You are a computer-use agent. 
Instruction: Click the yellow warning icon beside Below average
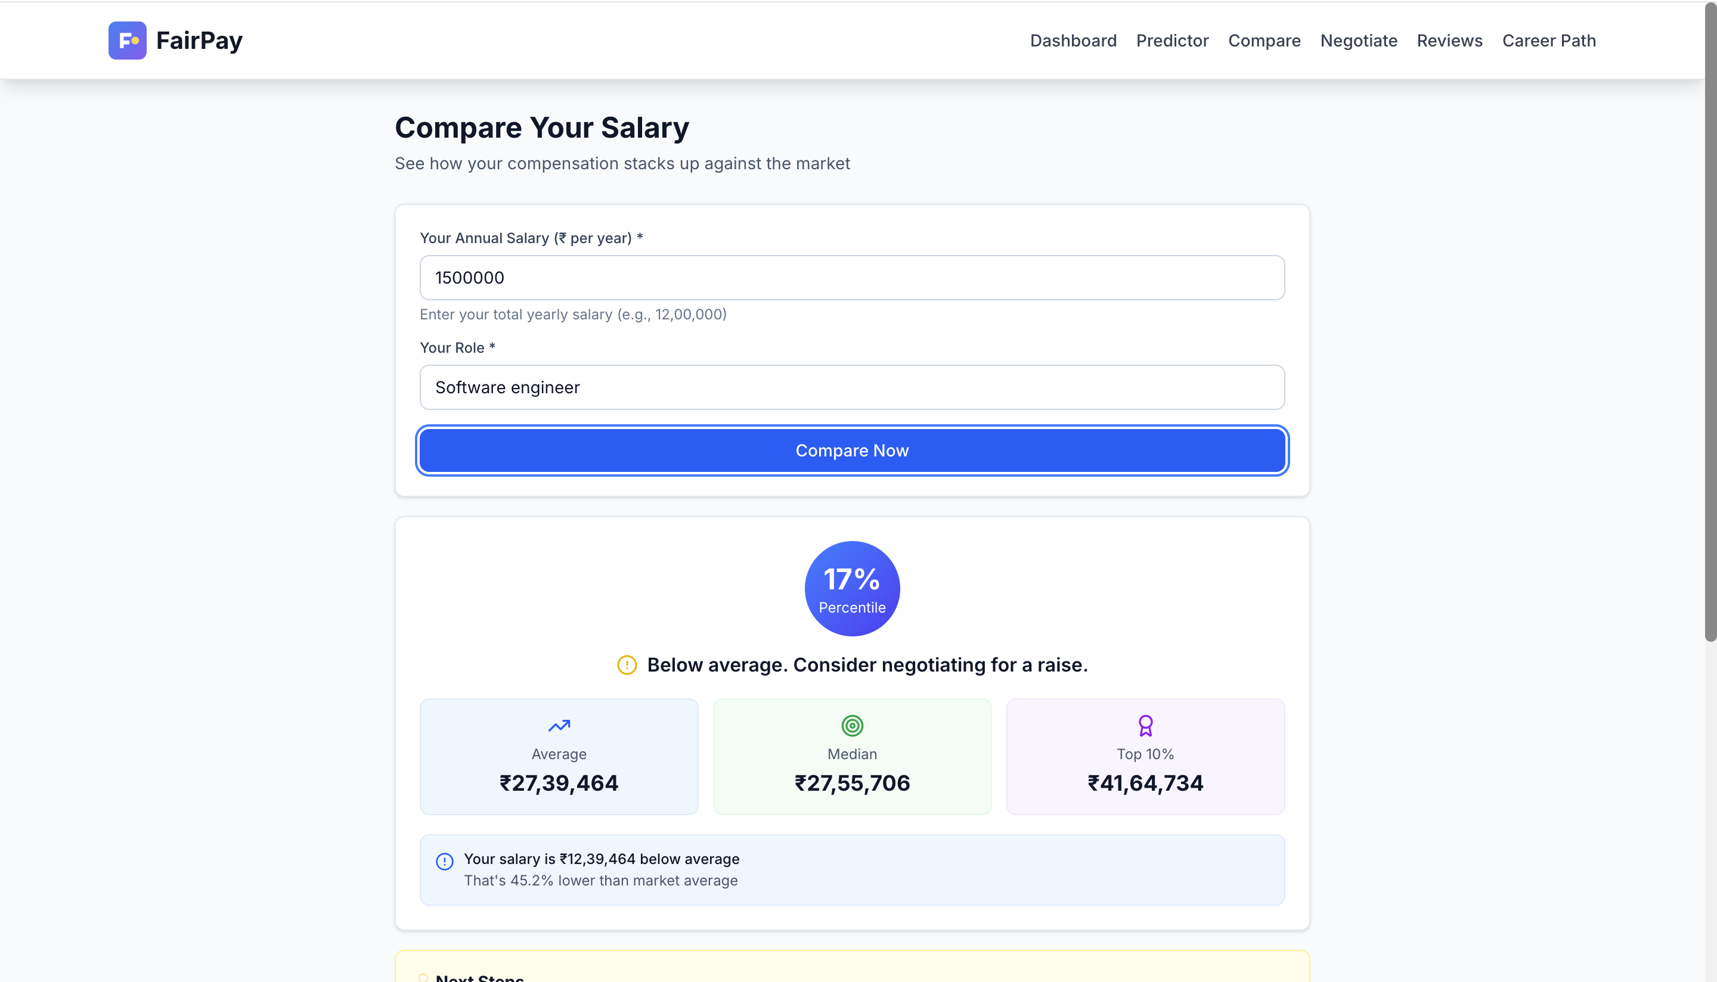pos(627,665)
